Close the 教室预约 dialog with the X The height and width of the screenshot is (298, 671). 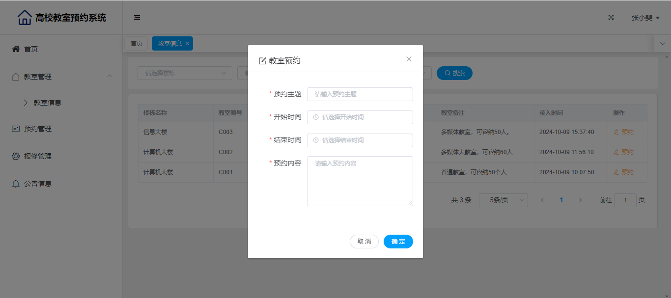click(x=409, y=59)
